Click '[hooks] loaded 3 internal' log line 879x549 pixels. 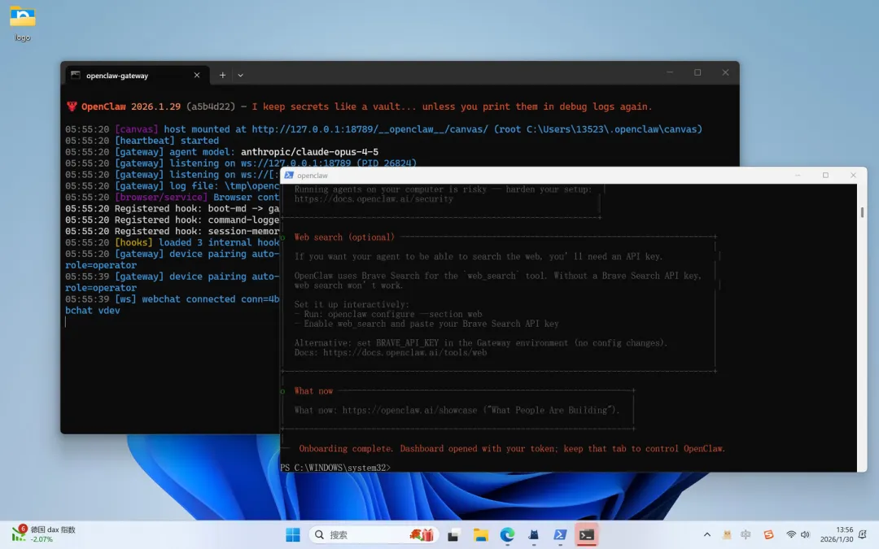click(172, 242)
